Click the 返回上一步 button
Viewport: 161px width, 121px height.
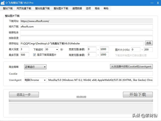point(24,95)
